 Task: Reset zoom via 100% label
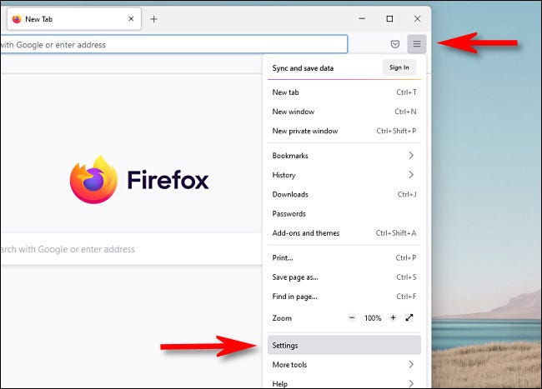[372, 318]
